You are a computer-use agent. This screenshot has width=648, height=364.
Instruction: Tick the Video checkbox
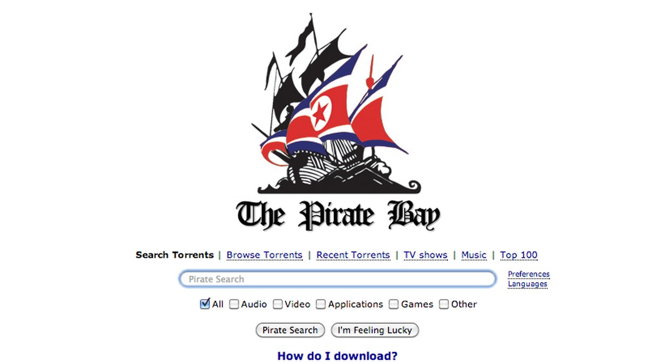278,304
